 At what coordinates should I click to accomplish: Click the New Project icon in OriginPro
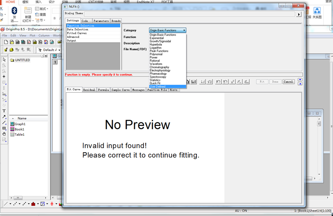pos(6,42)
